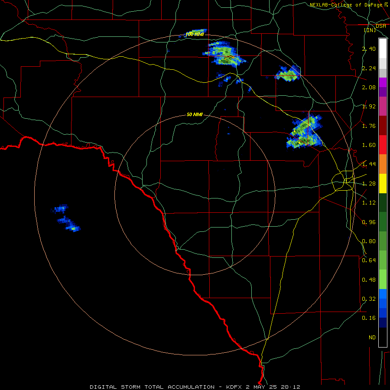Select the orange legend swatch
This screenshot has height=390, width=390.
coord(383,164)
